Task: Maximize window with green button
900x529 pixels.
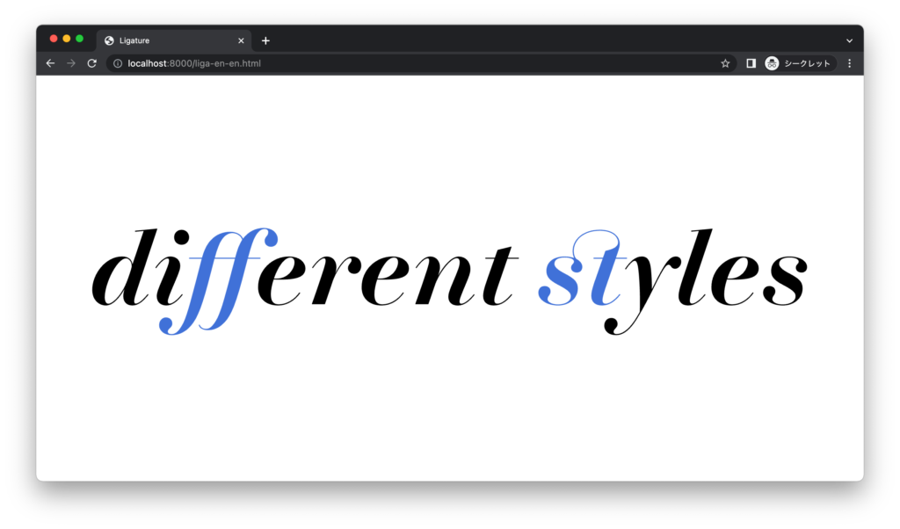Action: (80, 39)
